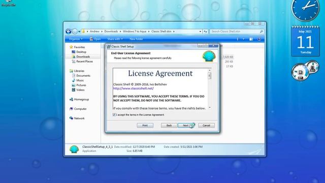The image size is (325, 183).
Task: Click scrollbar up arrow in license text
Action: tap(210, 70)
